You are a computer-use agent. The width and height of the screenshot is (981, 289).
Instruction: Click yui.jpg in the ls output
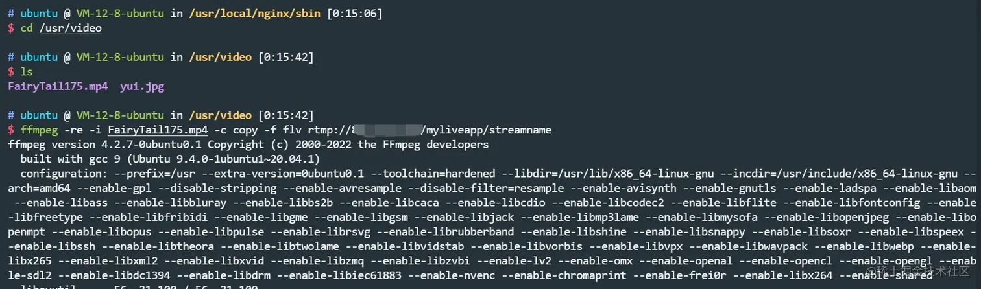(x=142, y=86)
